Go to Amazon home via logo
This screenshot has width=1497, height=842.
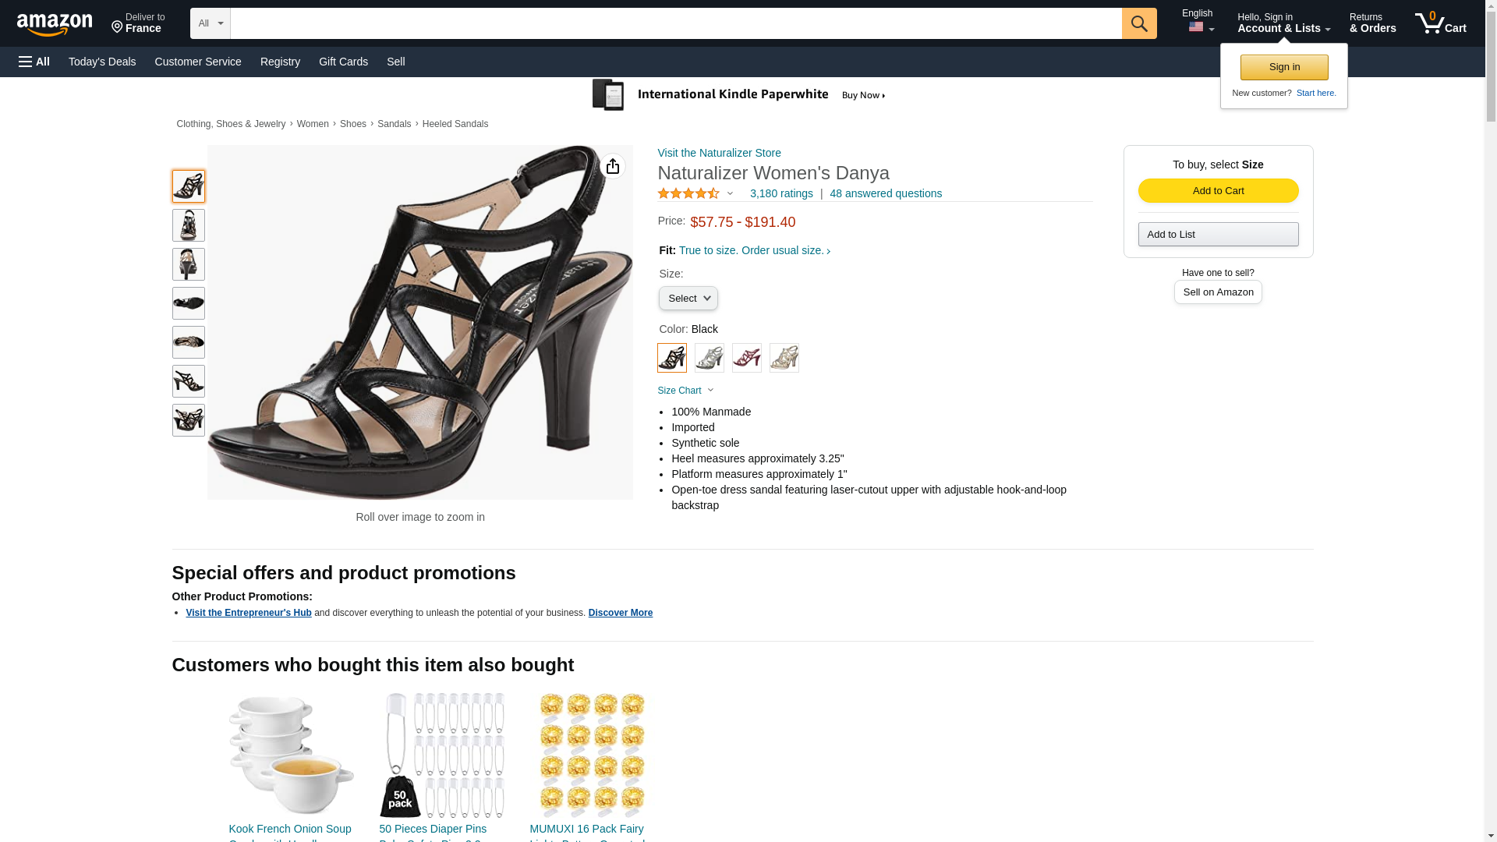tap(55, 23)
